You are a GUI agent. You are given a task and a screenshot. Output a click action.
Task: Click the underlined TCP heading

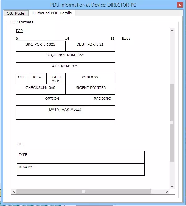click(x=19, y=31)
